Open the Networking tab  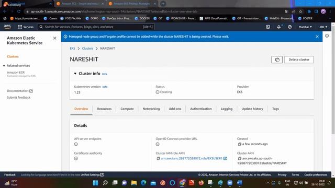(x=151, y=109)
